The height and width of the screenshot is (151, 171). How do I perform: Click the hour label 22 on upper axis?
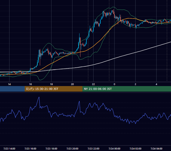(94, 84)
